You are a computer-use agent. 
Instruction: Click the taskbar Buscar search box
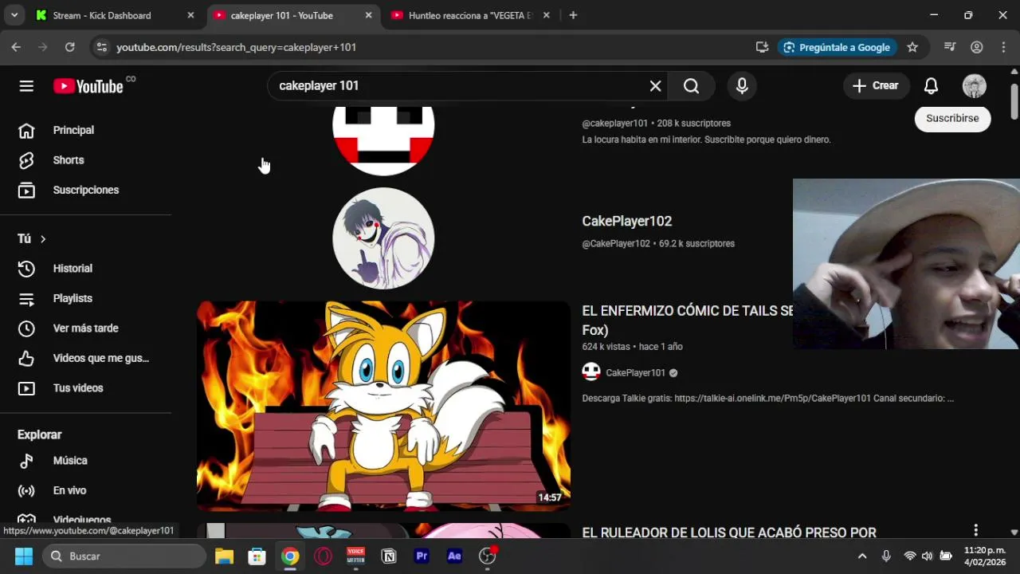coord(124,556)
